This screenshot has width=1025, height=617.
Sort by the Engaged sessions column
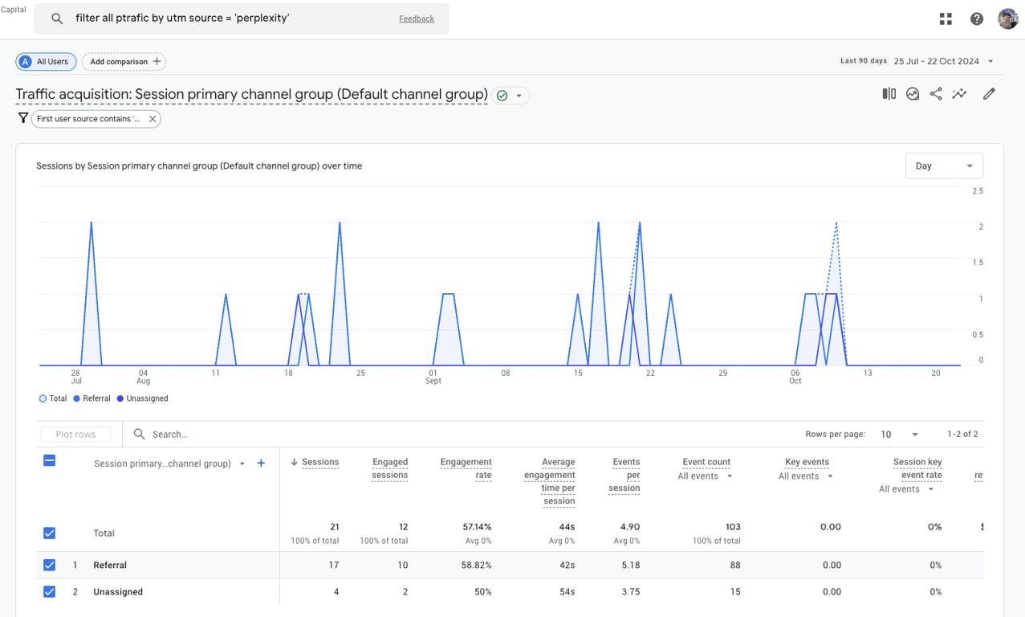click(x=390, y=468)
